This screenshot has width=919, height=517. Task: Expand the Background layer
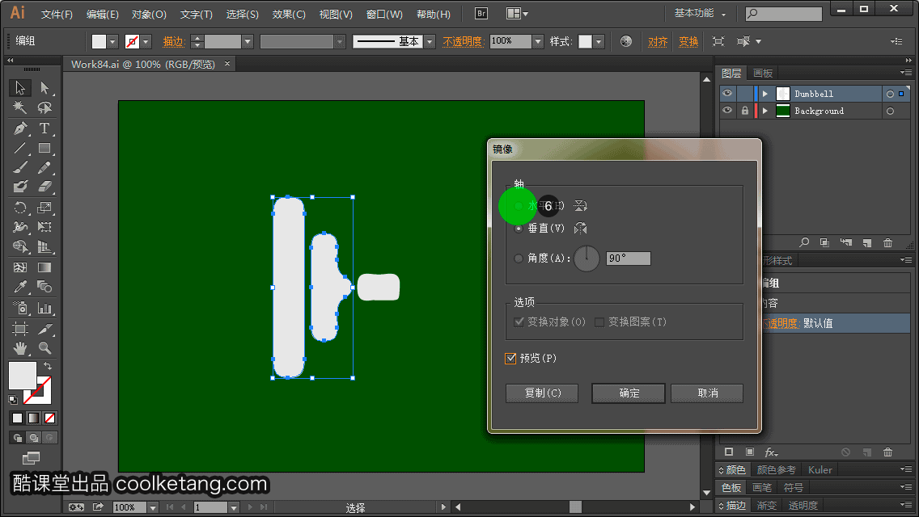764,111
